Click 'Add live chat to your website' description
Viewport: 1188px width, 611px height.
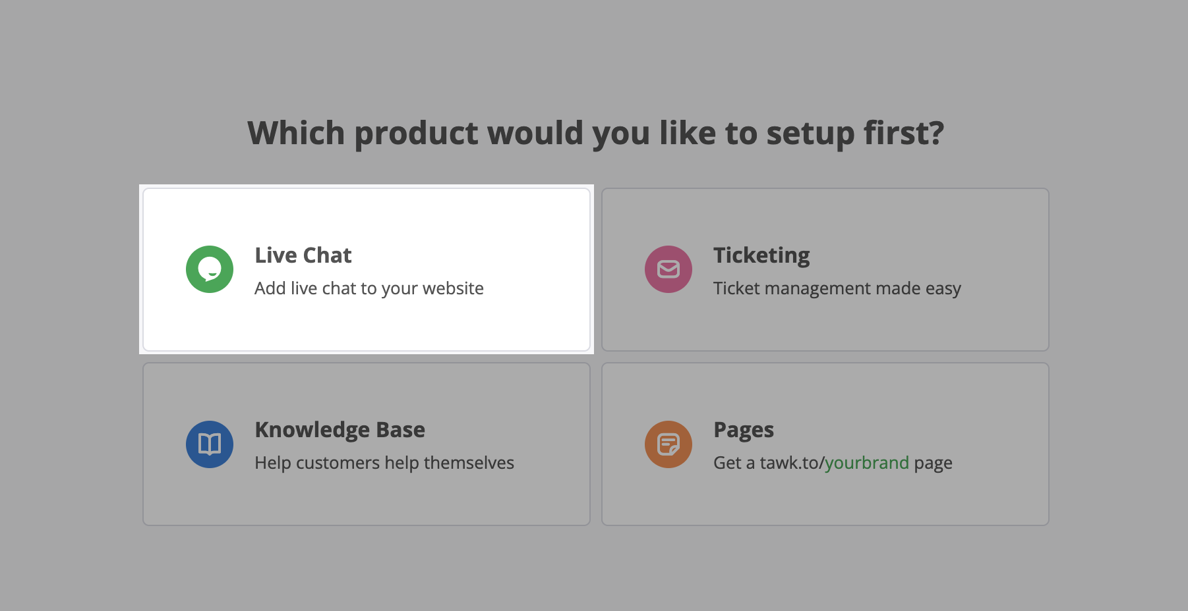pos(369,288)
